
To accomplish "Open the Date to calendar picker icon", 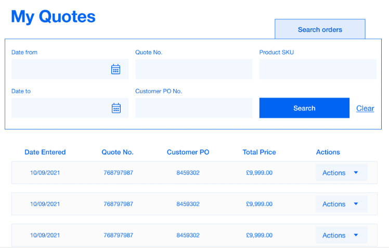I will coord(116,108).
